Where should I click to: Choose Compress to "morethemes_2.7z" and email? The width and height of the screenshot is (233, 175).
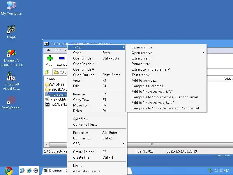[166, 97]
